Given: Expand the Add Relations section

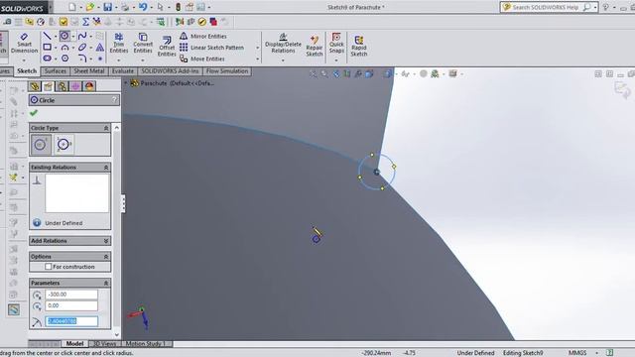Looking at the screenshot, I should click(106, 241).
